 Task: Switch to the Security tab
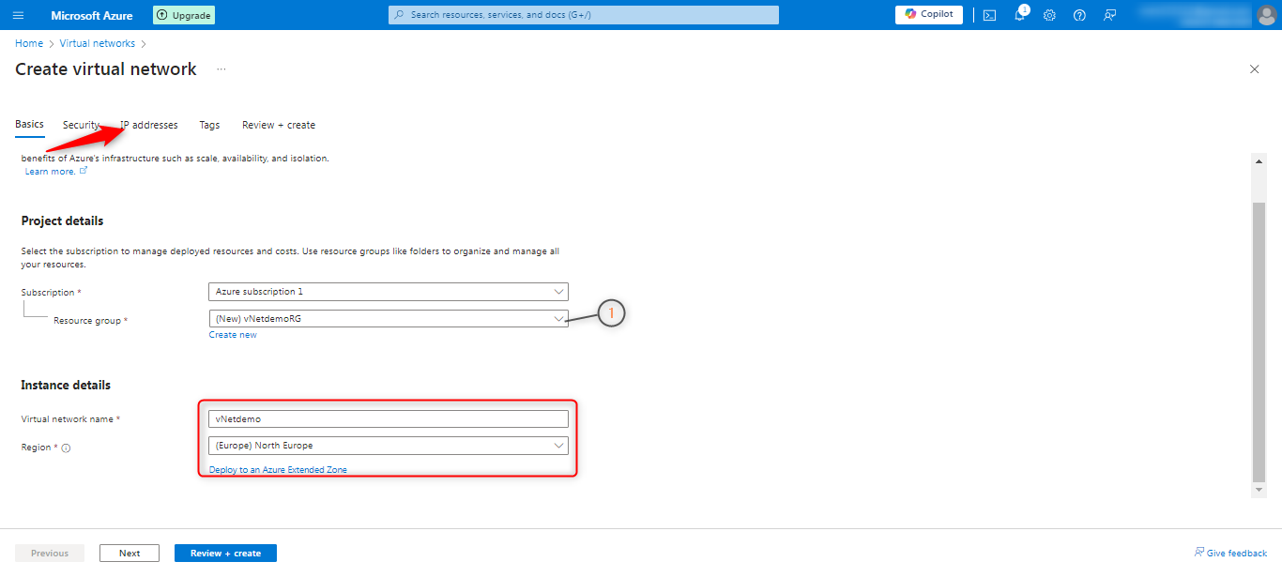coord(81,125)
